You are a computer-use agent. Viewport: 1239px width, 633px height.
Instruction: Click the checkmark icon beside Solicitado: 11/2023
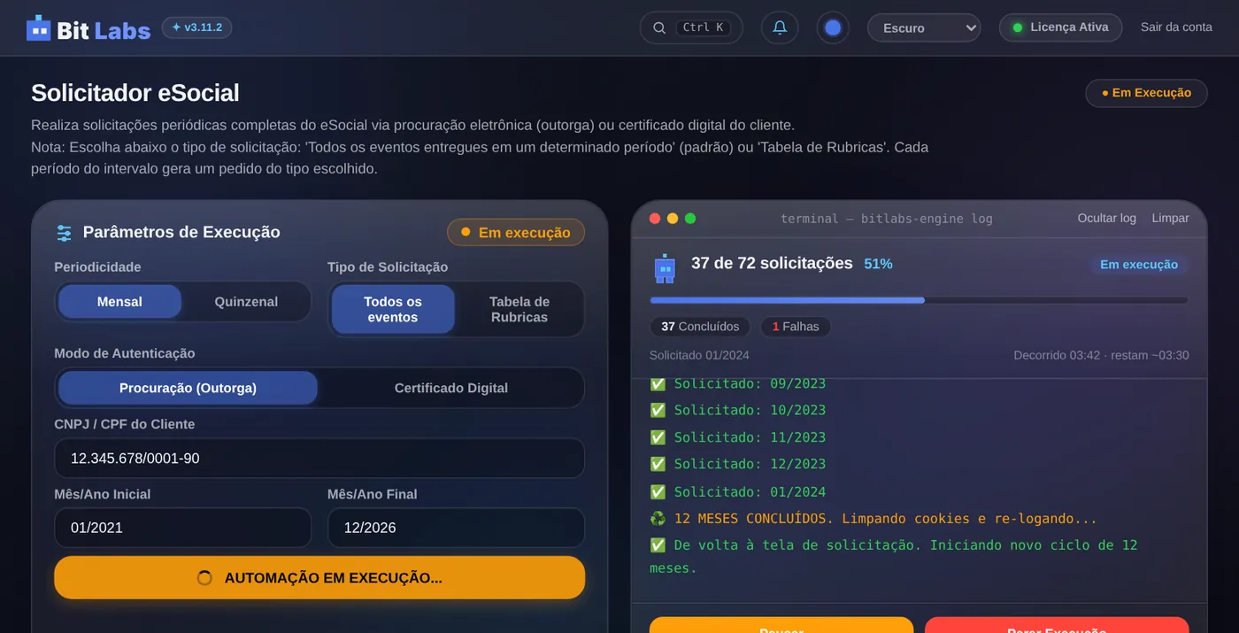click(658, 437)
